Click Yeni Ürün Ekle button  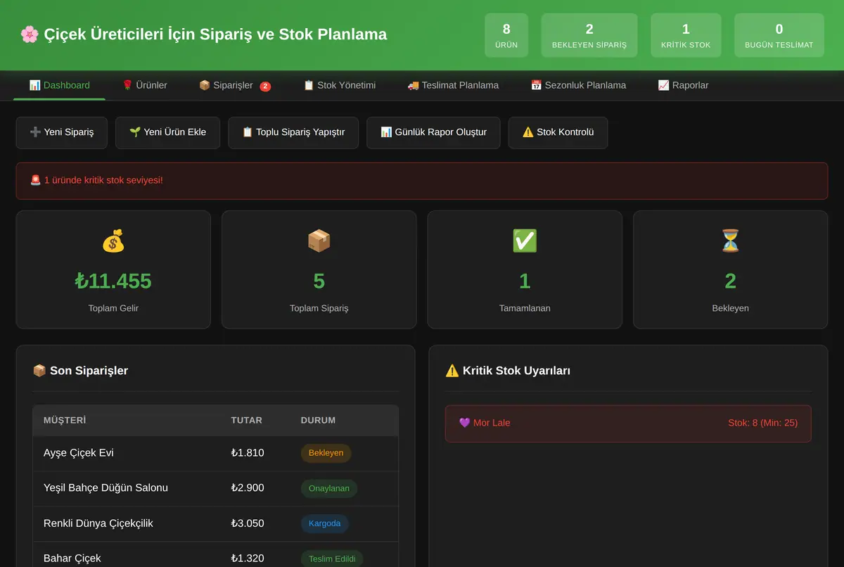click(x=168, y=132)
